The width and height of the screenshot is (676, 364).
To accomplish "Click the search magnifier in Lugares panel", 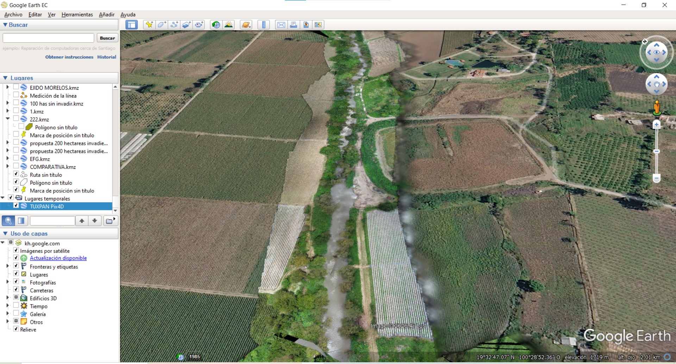I will point(8,221).
